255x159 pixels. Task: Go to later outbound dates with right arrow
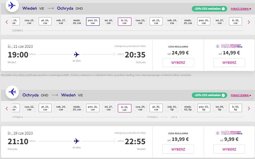click(x=249, y=22)
